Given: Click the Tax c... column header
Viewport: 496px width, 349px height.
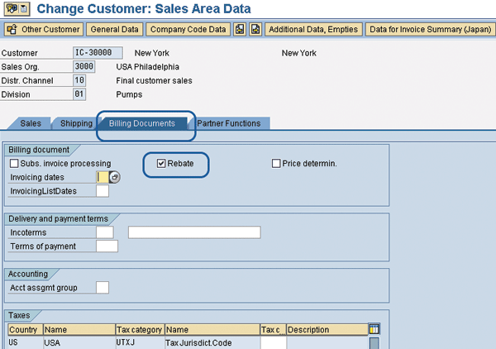Looking at the screenshot, I should coord(274,330).
